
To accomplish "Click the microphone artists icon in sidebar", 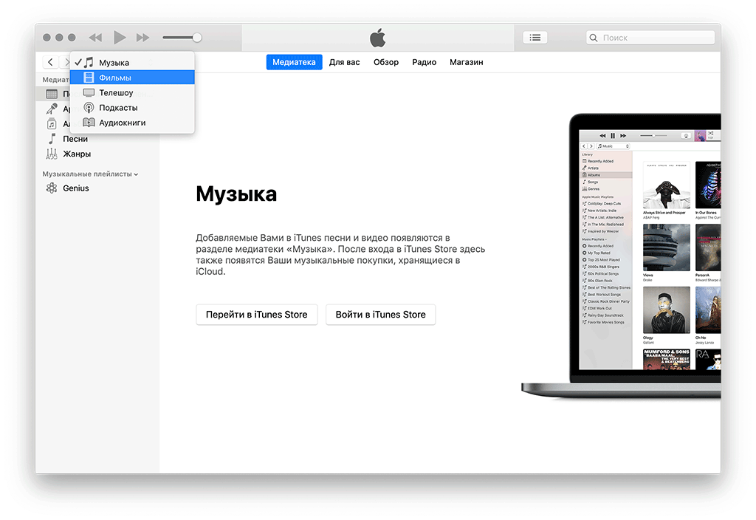I will pos(52,109).
